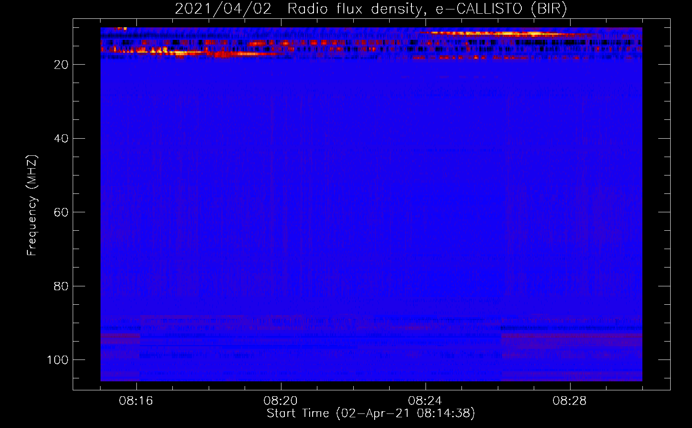Click the 08:28 time tick label
Image resolution: width=692 pixels, height=428 pixels.
(570, 401)
